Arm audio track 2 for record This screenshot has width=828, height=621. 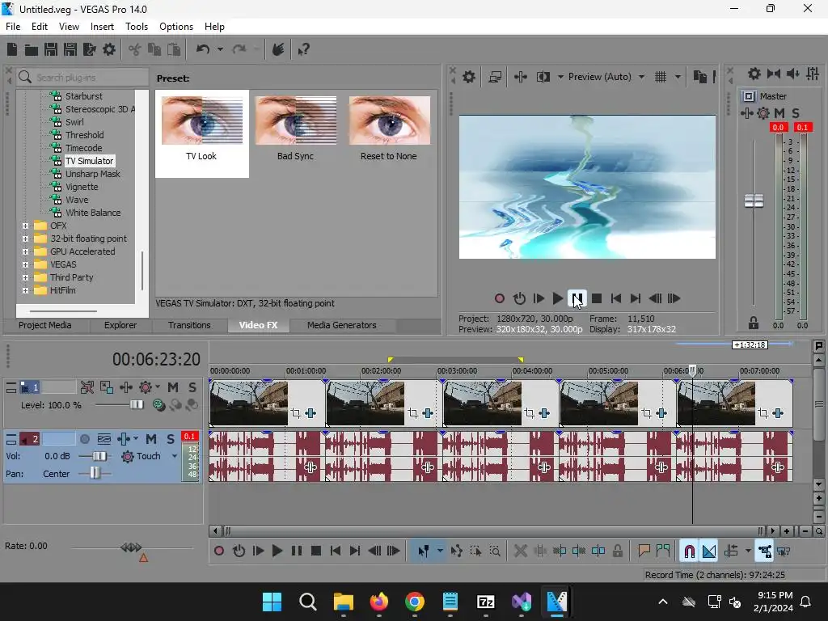(84, 439)
